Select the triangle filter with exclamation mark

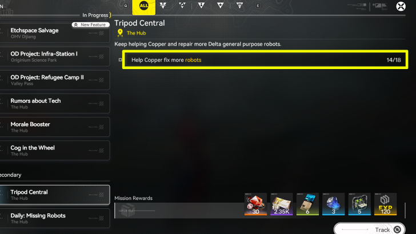point(201,5)
